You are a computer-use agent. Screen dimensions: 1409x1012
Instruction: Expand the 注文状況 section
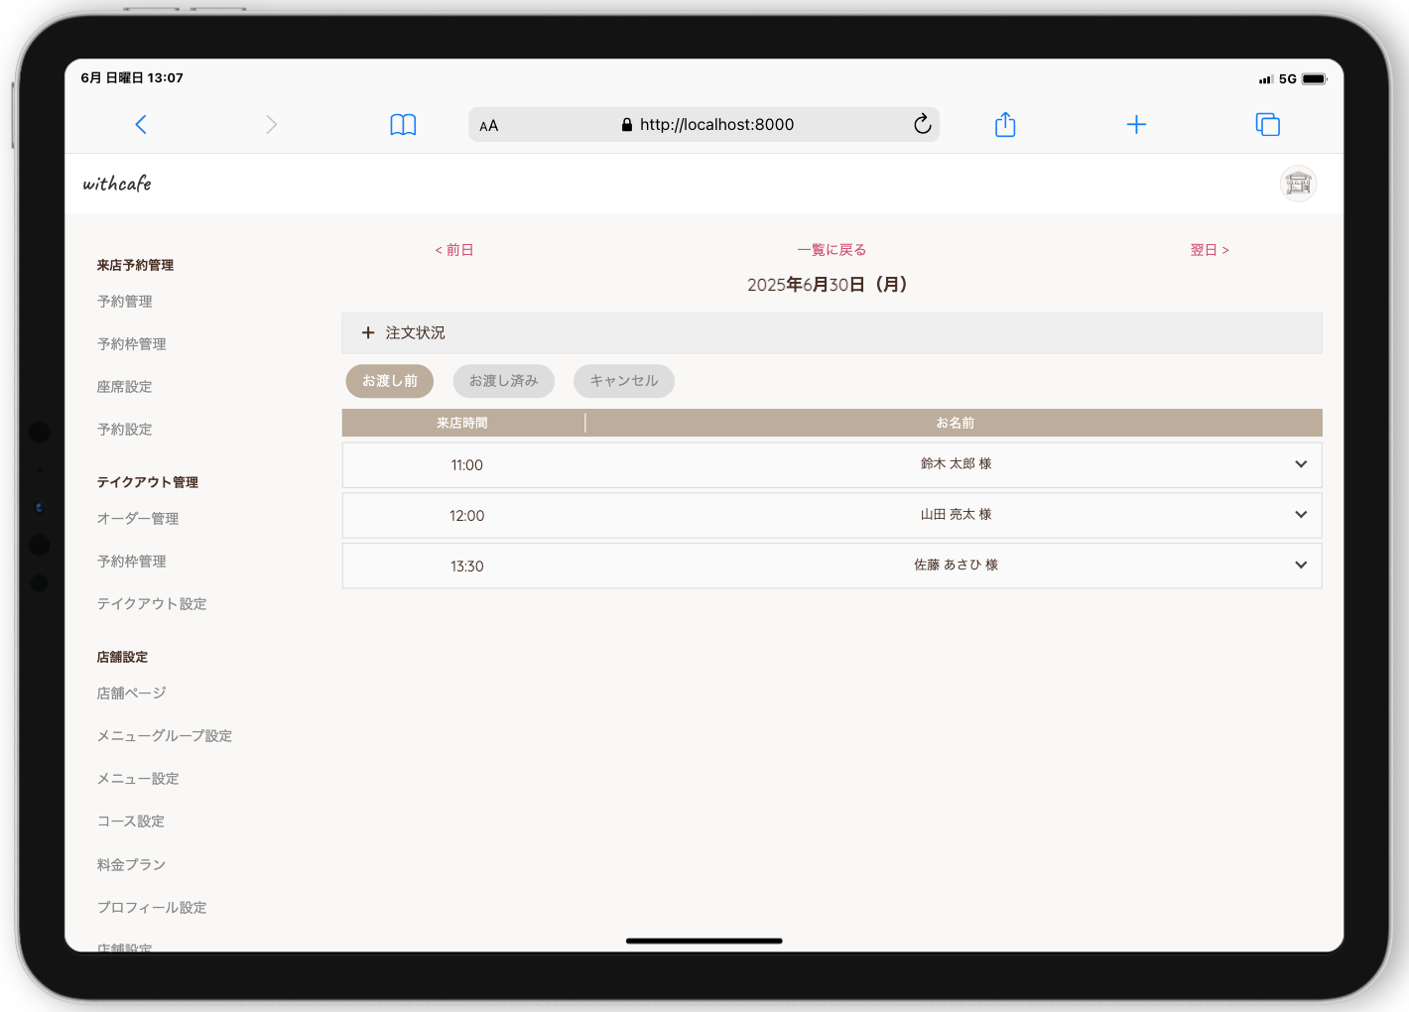point(832,333)
